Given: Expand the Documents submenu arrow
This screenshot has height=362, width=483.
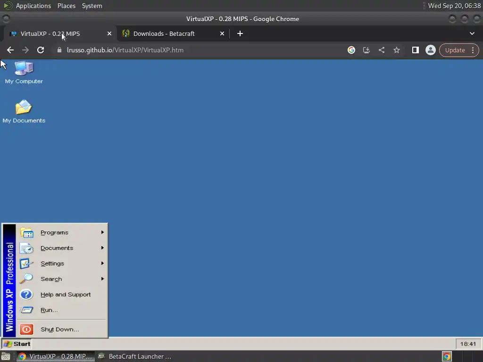Looking at the screenshot, I should [102, 248].
